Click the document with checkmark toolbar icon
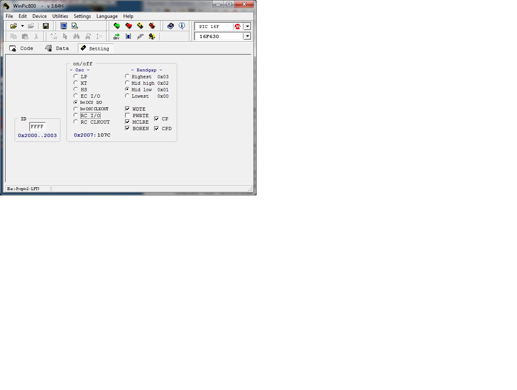517x390 pixels. [x=75, y=26]
